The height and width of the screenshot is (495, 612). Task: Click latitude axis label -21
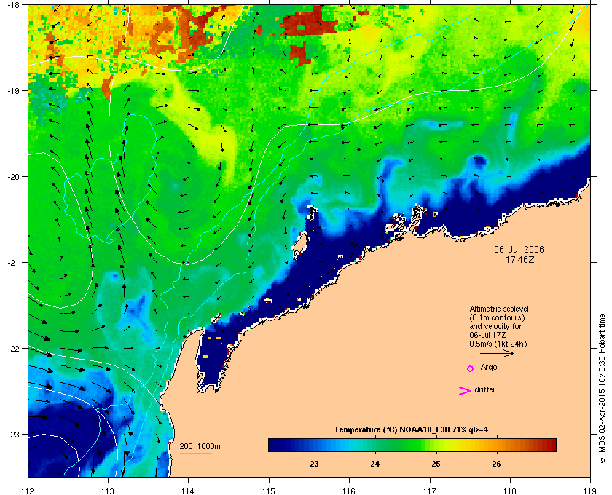coord(14,262)
